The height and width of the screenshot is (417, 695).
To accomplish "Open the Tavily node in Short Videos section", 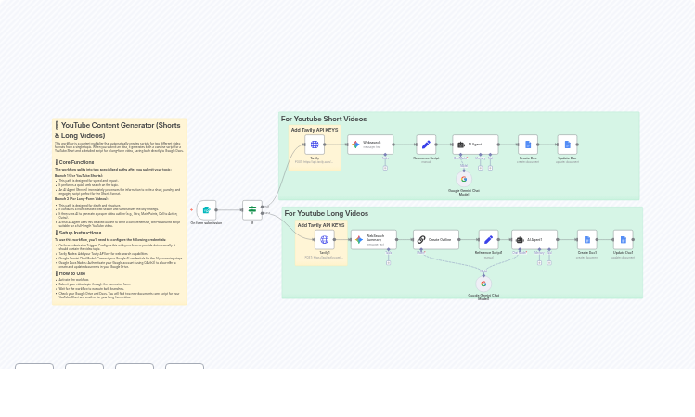I will click(x=315, y=145).
